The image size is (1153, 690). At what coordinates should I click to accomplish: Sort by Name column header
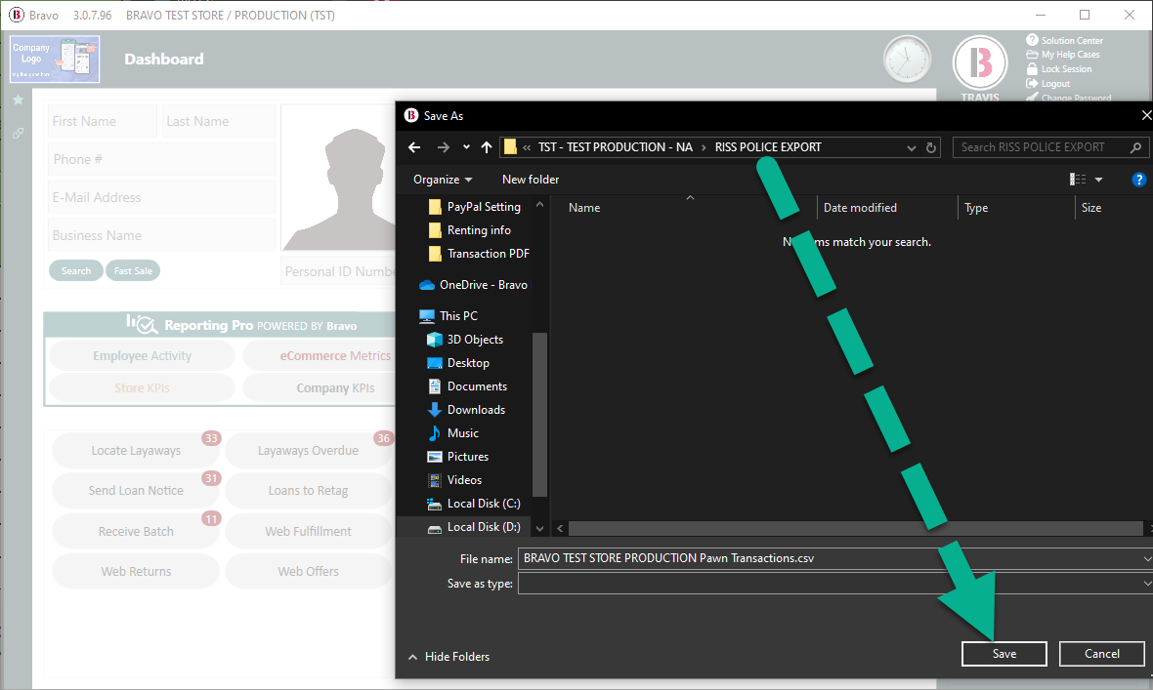click(584, 208)
